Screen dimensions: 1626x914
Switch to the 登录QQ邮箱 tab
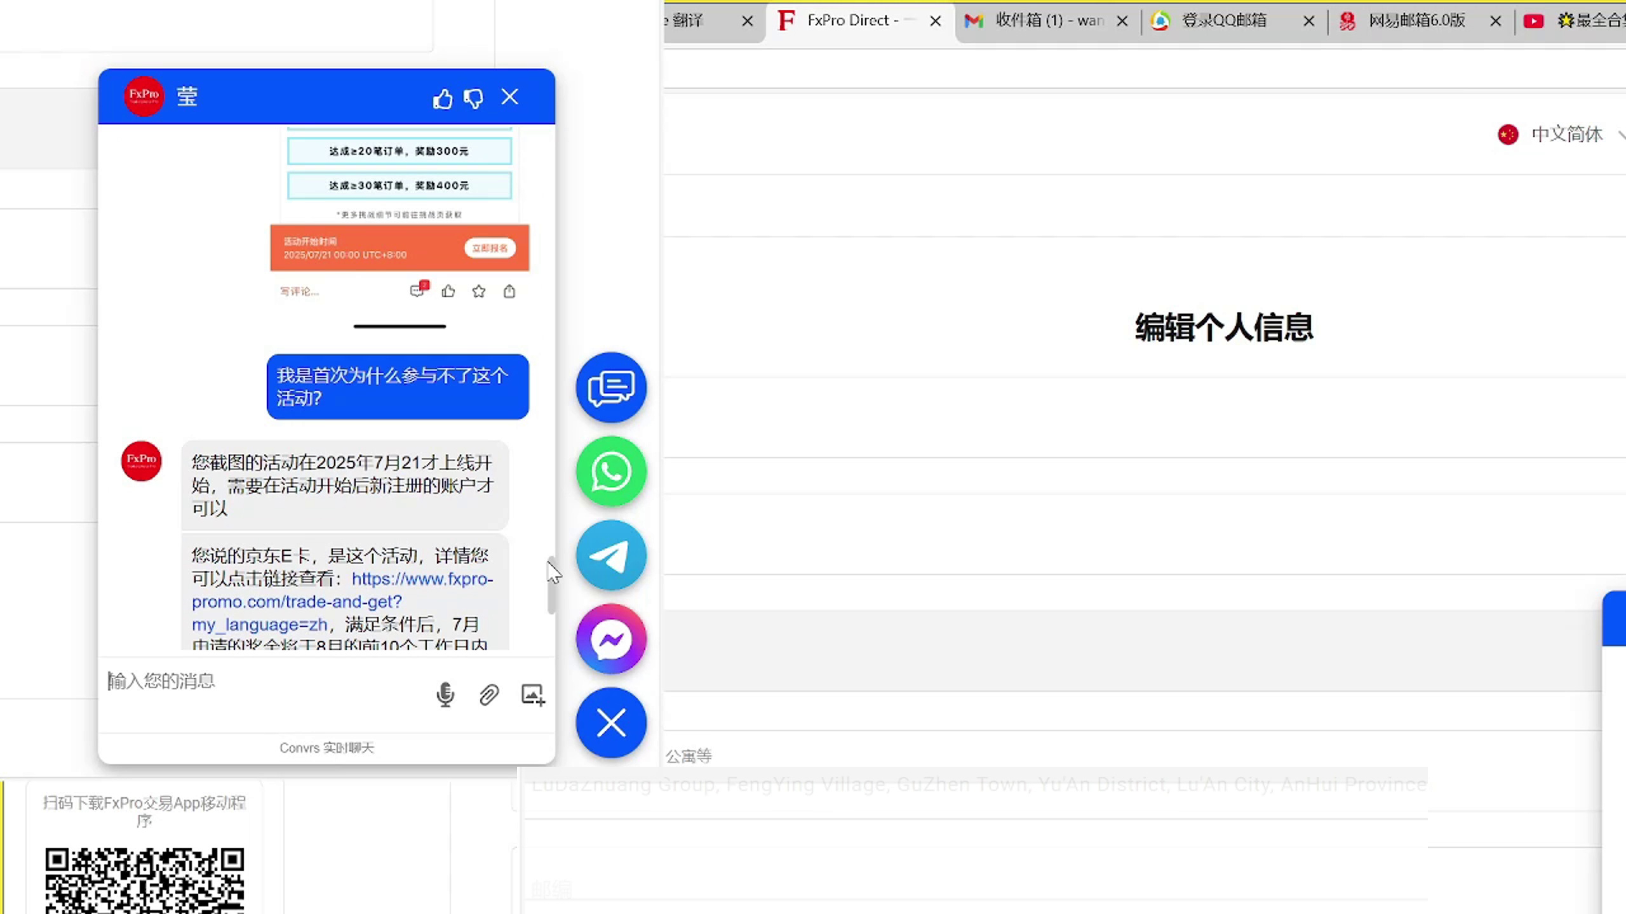(1223, 21)
